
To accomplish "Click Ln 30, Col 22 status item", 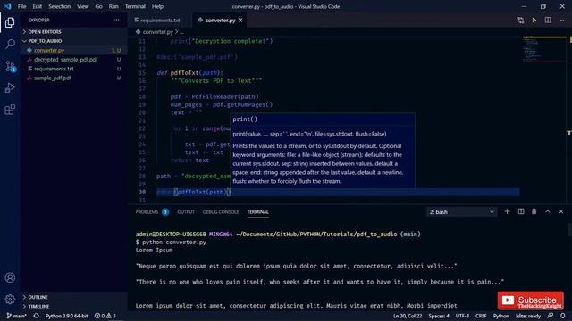I will 408,316.
